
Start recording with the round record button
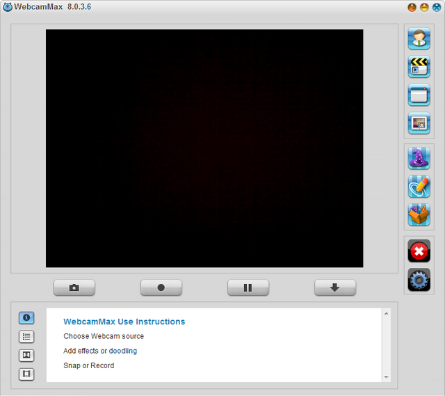pyautogui.click(x=161, y=287)
